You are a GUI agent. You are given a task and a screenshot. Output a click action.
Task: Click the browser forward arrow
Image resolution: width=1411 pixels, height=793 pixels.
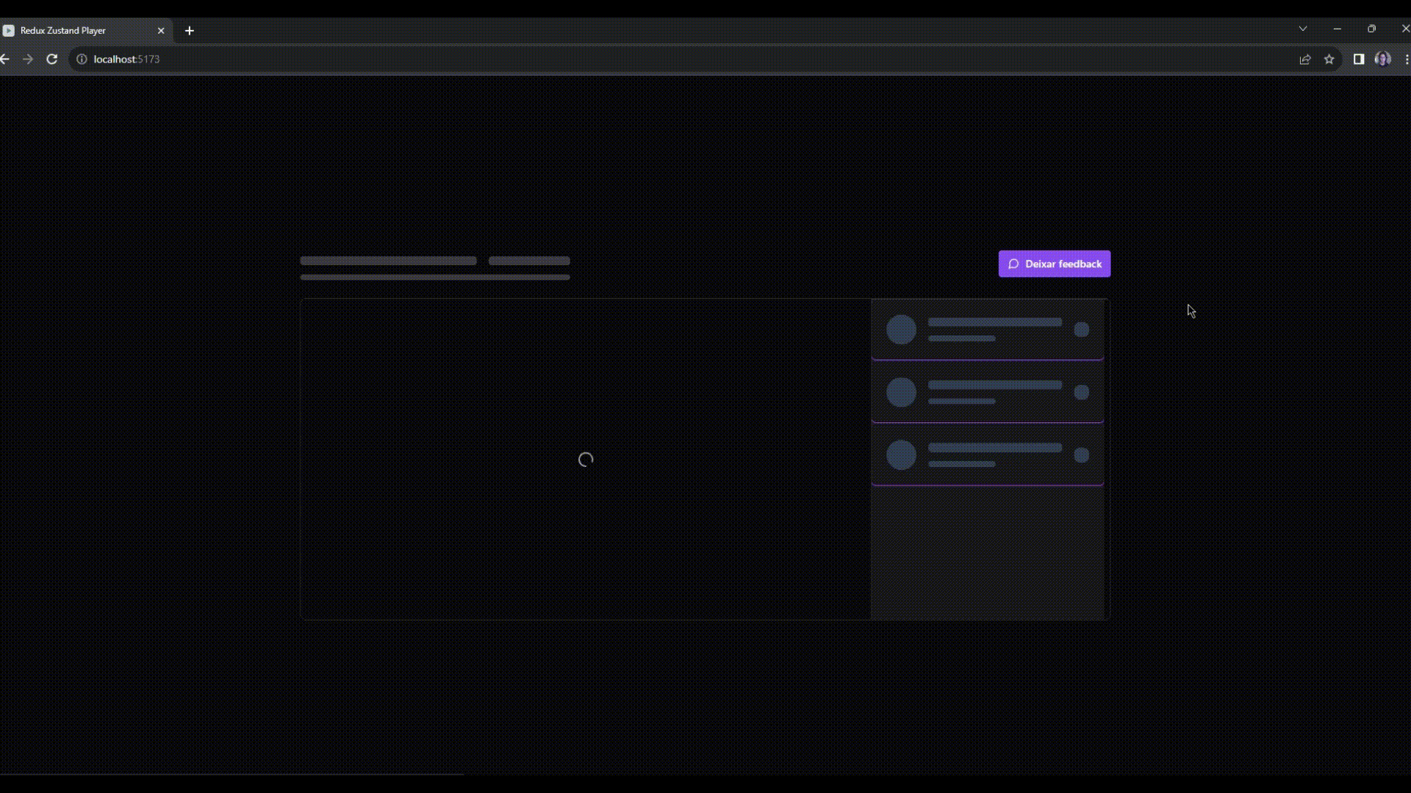click(28, 59)
